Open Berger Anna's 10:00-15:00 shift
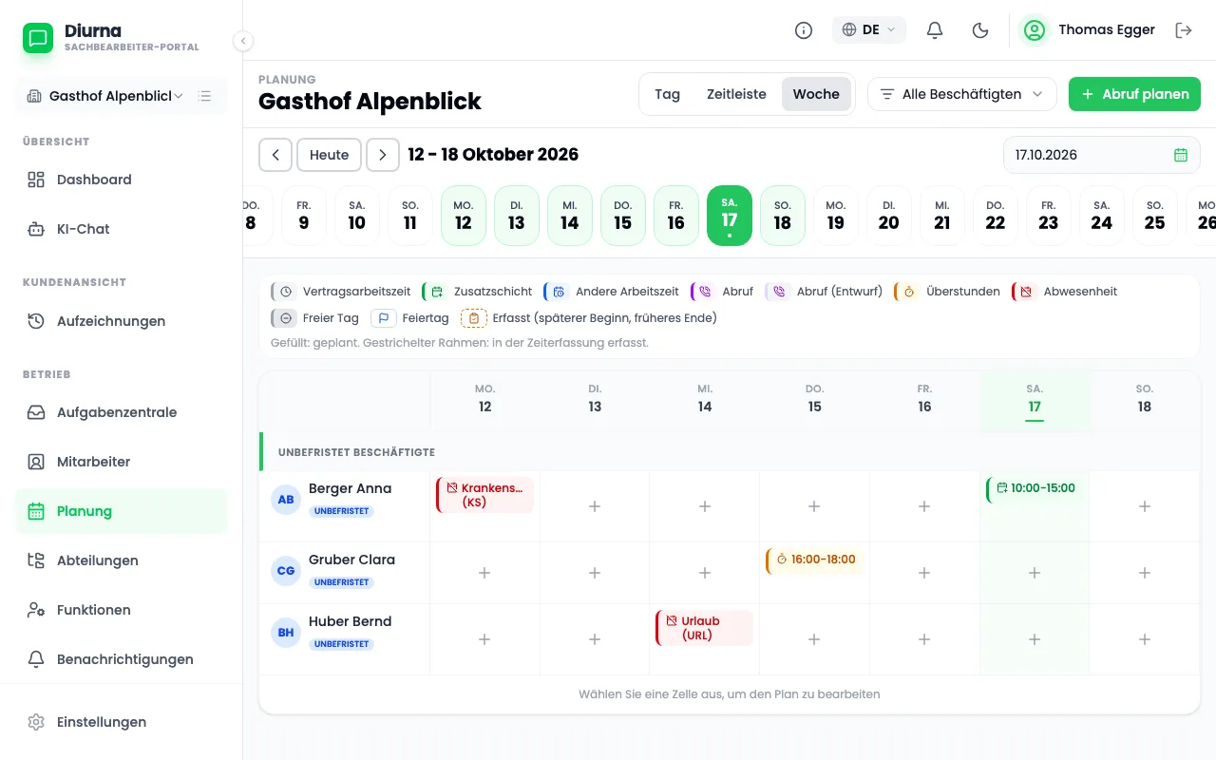This screenshot has height=760, width=1216. [x=1035, y=488]
